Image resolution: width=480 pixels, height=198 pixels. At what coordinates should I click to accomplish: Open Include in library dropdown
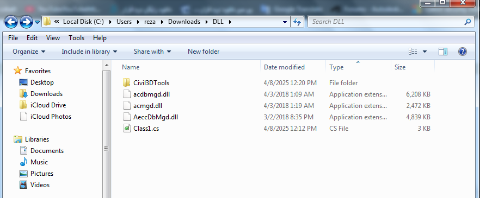pos(89,52)
